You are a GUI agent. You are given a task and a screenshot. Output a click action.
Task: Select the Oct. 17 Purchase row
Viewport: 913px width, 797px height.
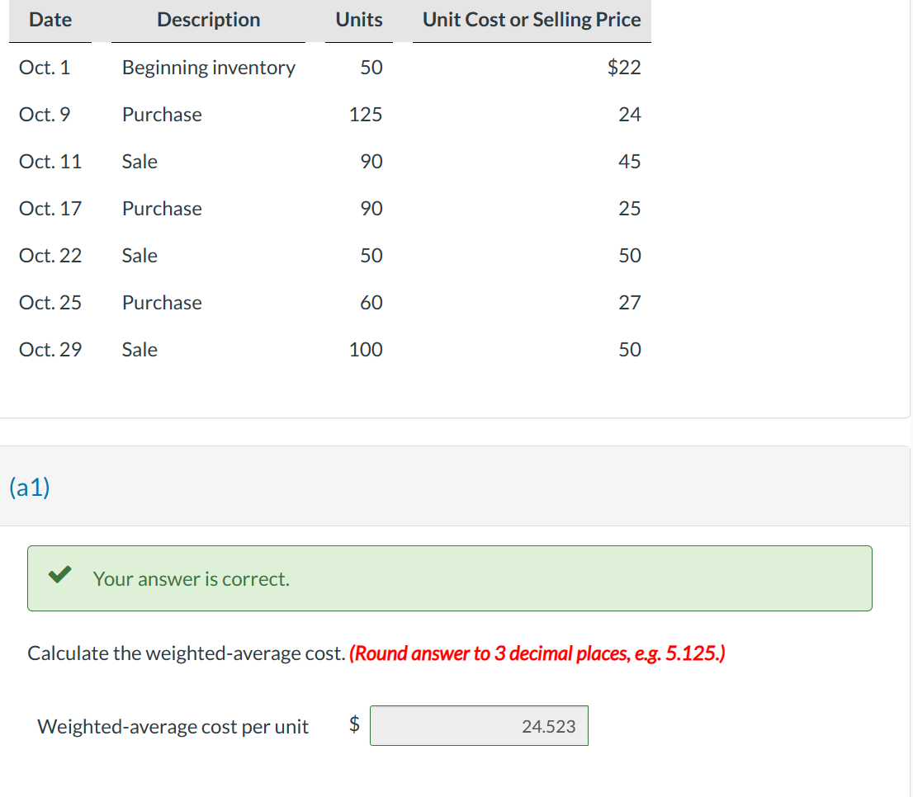[161, 209]
